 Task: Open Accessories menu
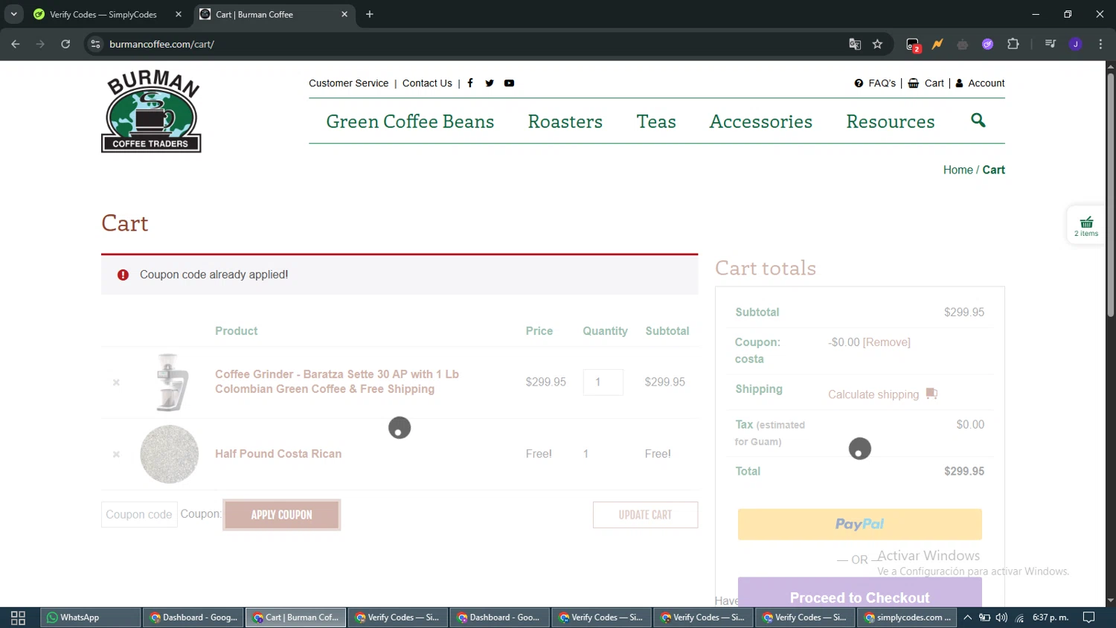pos(761,121)
